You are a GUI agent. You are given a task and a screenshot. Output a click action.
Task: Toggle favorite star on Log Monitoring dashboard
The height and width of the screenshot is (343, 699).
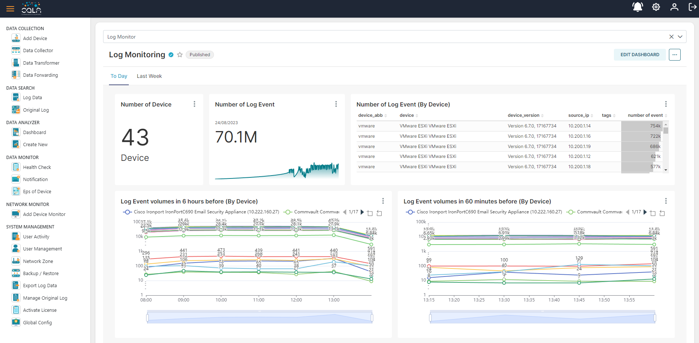tap(180, 54)
